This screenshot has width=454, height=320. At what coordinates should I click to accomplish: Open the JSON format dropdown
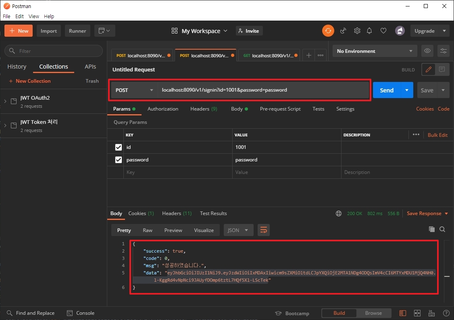coord(238,230)
